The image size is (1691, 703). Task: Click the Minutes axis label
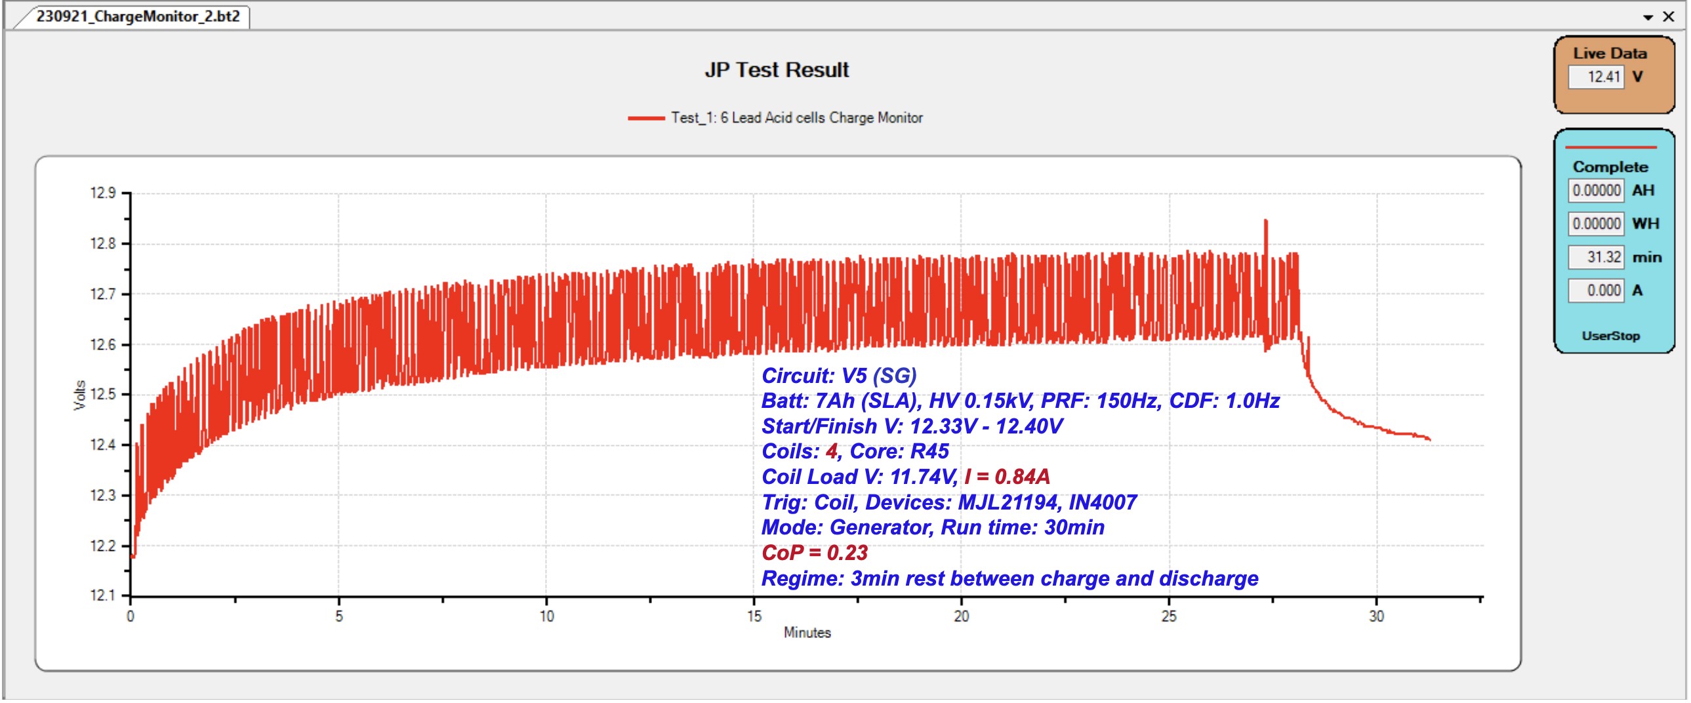(807, 633)
